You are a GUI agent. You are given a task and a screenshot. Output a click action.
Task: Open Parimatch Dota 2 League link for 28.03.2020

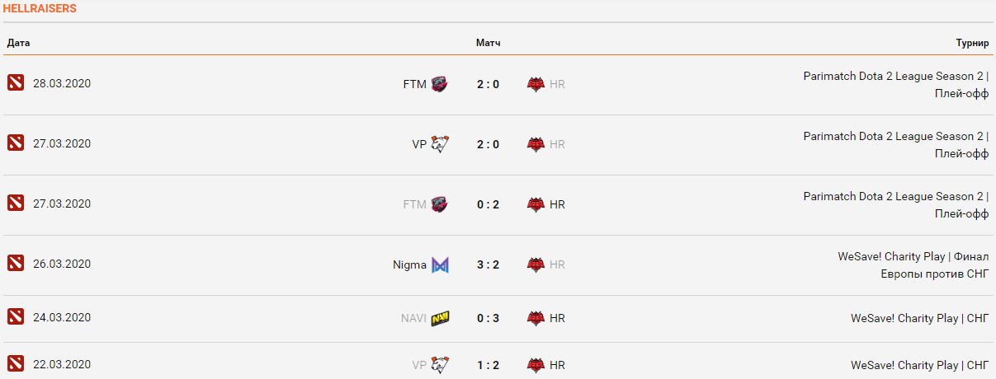click(895, 76)
